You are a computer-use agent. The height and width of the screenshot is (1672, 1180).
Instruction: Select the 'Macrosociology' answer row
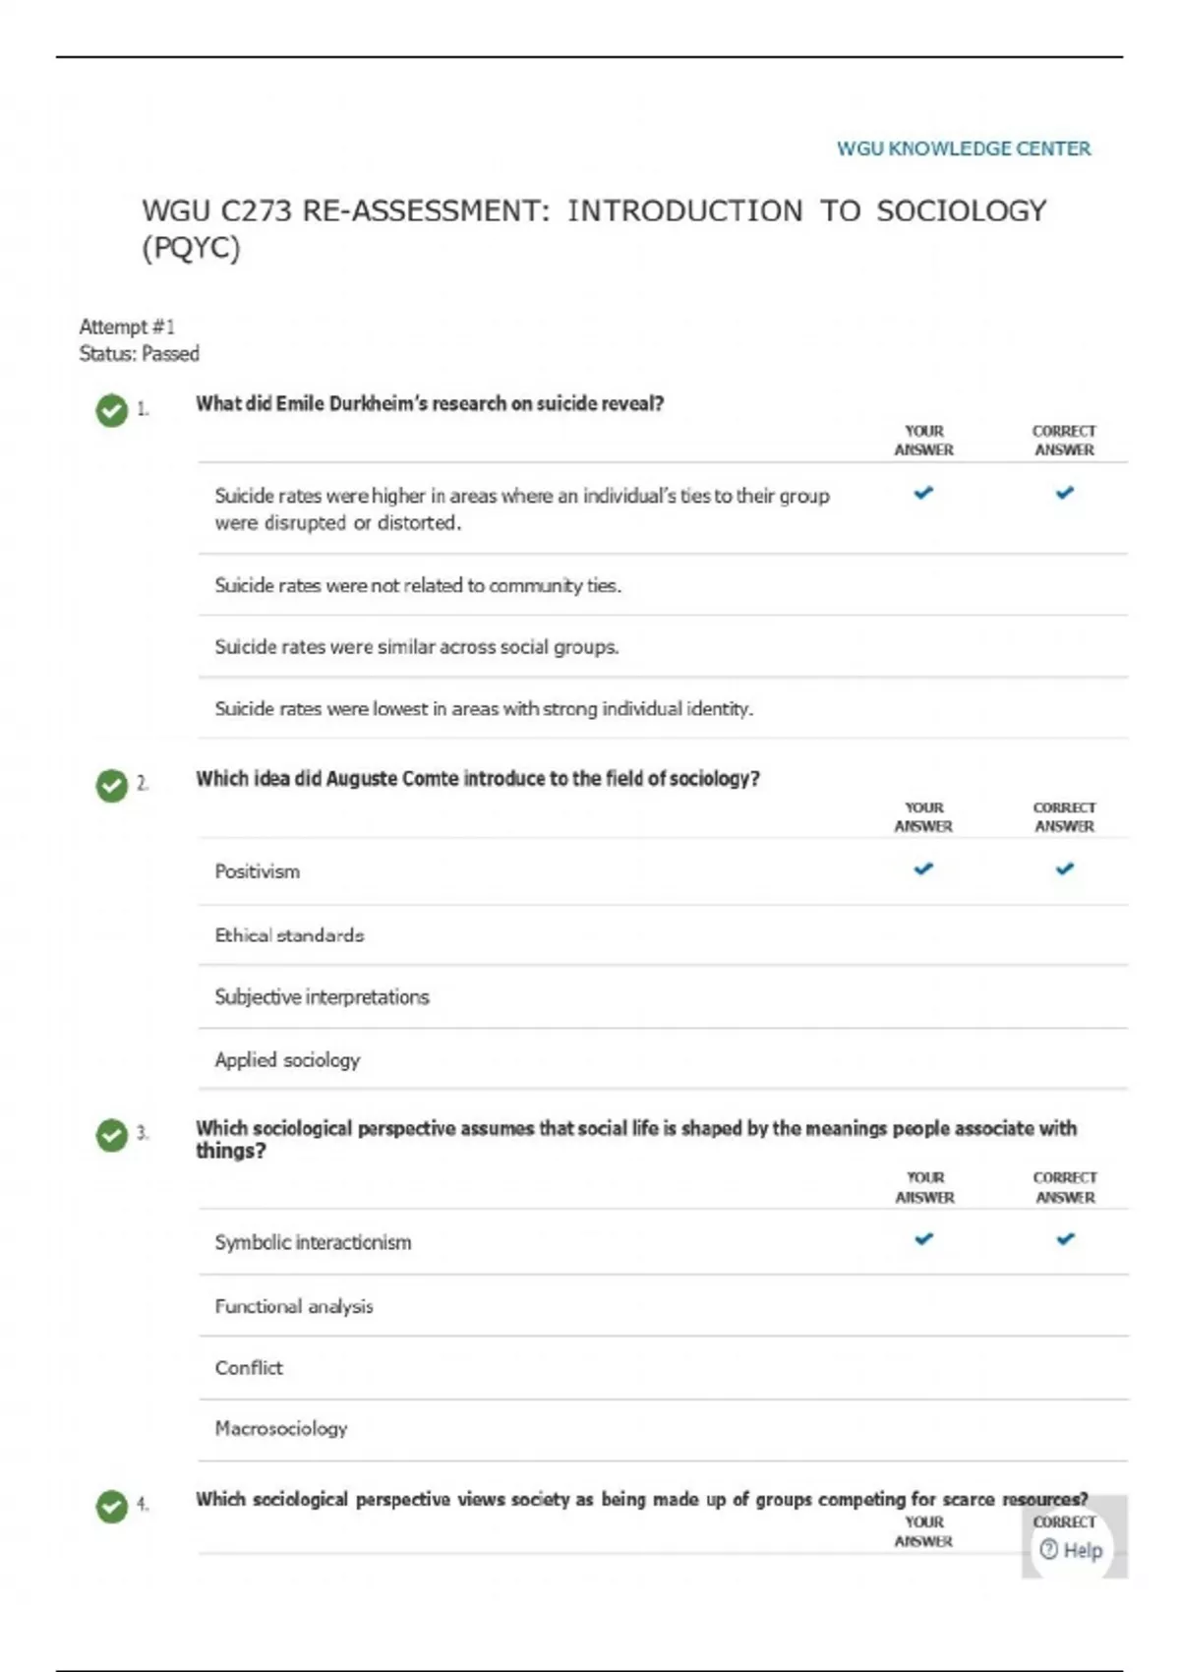click(281, 1429)
